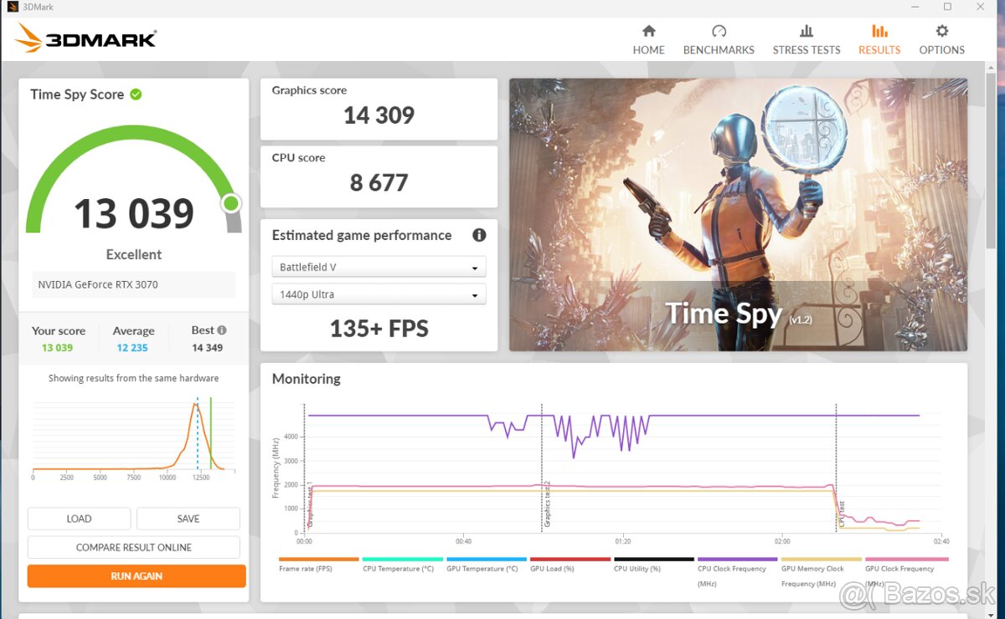Click the 3DMark icon in the title bar

[11, 7]
